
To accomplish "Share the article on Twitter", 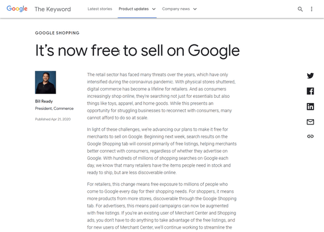I will [310, 76].
